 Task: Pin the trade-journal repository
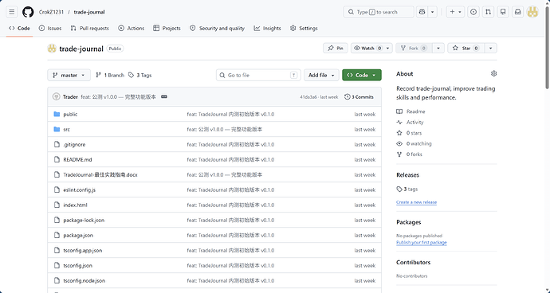[336, 48]
